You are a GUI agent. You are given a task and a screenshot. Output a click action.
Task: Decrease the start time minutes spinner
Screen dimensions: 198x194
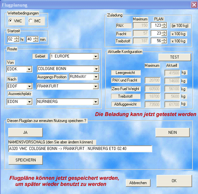36,41
